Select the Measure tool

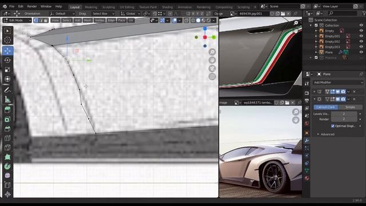click(7, 99)
